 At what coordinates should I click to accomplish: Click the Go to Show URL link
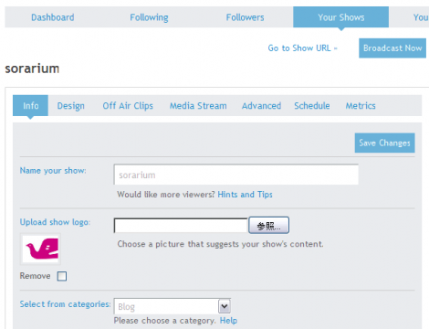click(302, 48)
